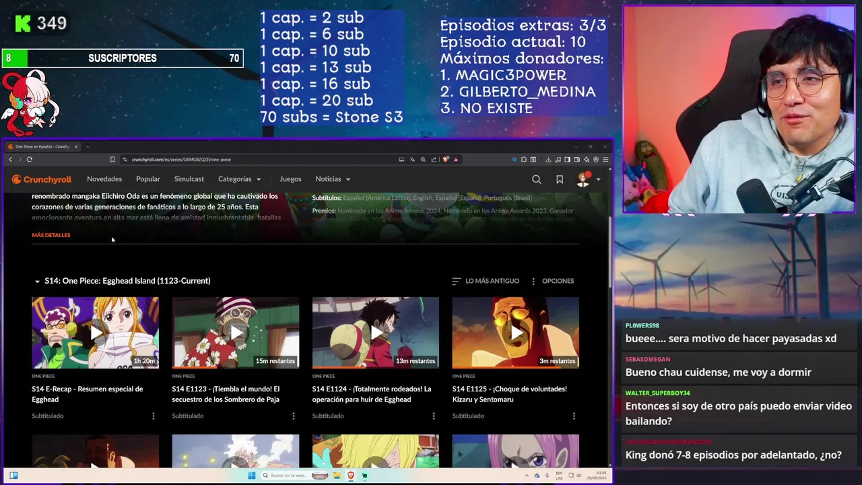Open the Windows Start button
The image size is (862, 485).
click(x=252, y=476)
